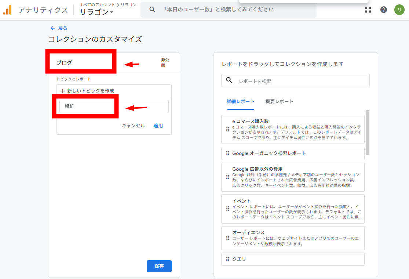
Task: Switch to the 概要レポート tab
Action: point(279,101)
